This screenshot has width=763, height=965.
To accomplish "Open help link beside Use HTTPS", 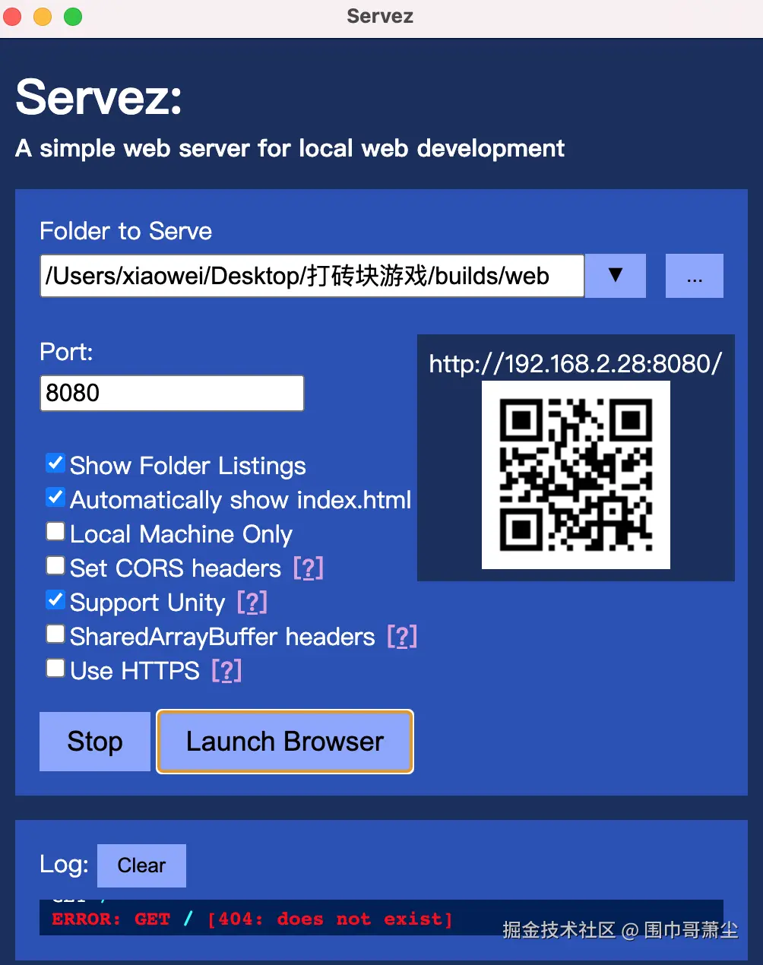I will [x=226, y=671].
